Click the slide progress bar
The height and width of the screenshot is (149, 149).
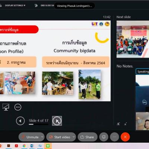click(38, 124)
